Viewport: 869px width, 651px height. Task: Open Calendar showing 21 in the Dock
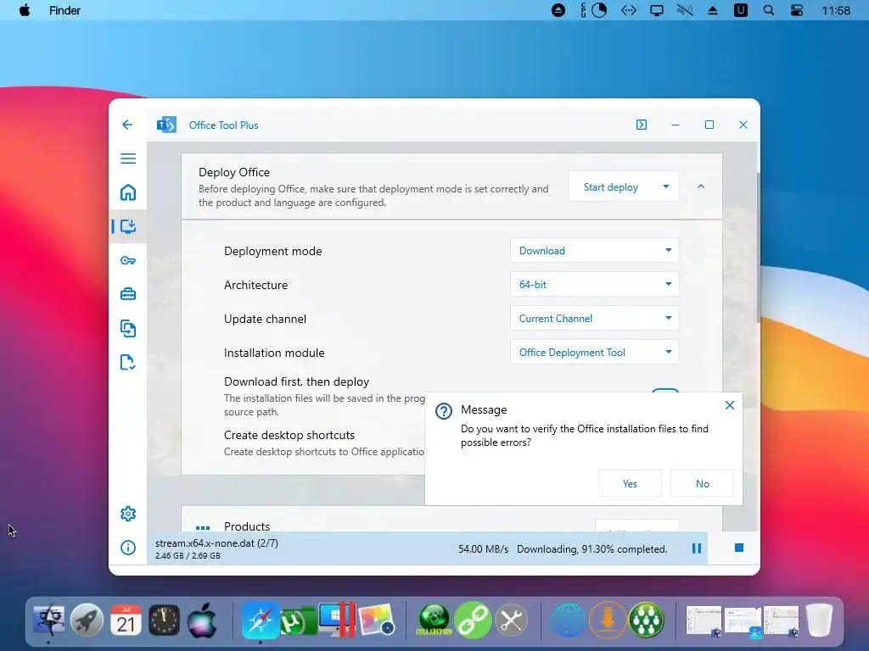pos(126,620)
